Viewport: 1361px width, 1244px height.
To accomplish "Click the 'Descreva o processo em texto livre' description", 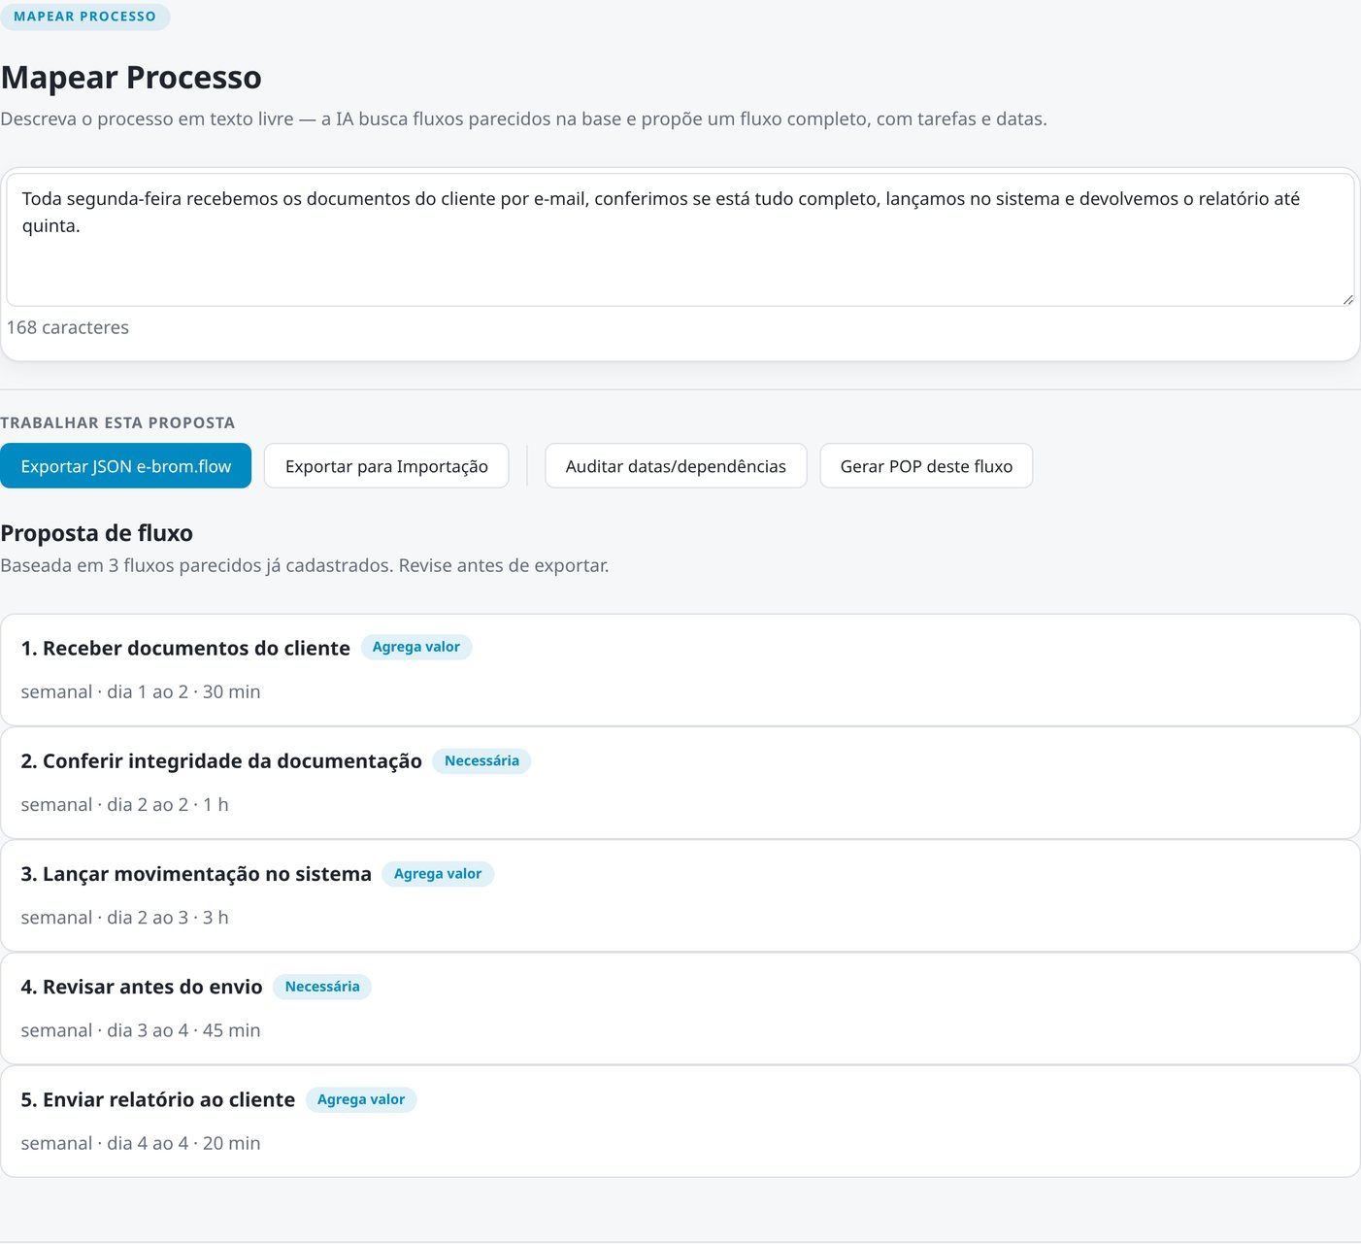I will [524, 119].
